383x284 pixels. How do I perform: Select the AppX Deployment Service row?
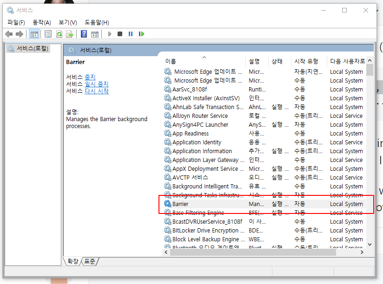pos(264,168)
